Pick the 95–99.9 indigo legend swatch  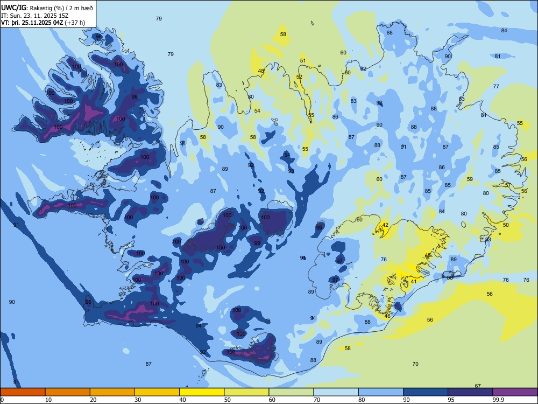click(x=470, y=392)
